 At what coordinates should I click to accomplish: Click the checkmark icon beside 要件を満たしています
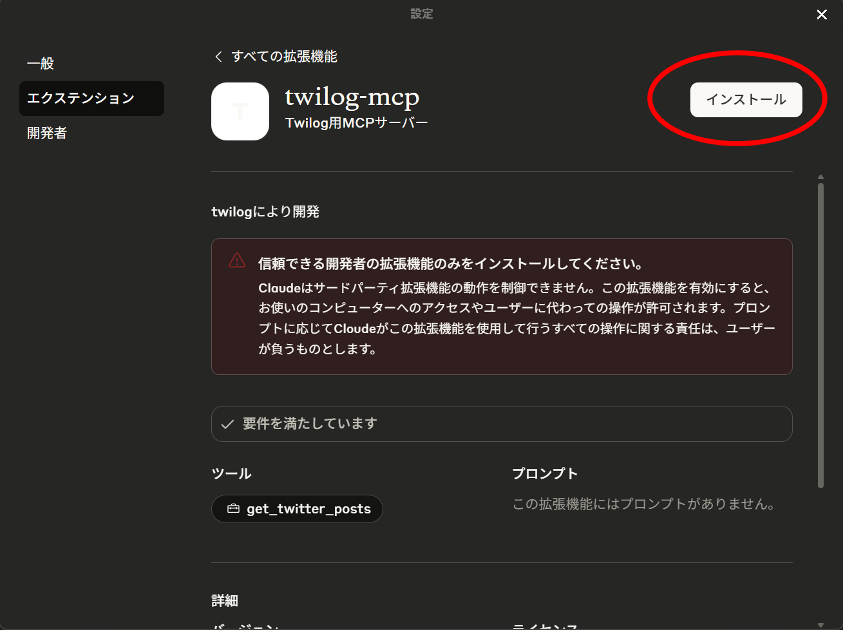coord(227,425)
